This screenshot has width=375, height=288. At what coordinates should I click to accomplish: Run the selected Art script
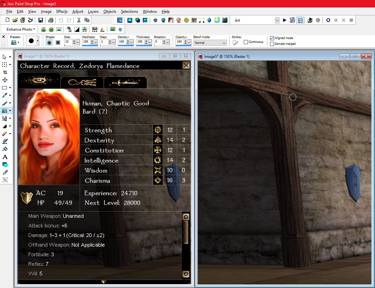285,20
